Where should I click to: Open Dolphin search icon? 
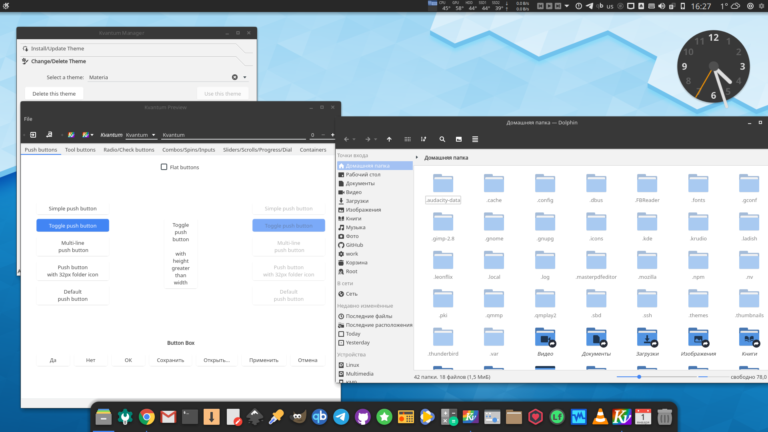coord(442,139)
